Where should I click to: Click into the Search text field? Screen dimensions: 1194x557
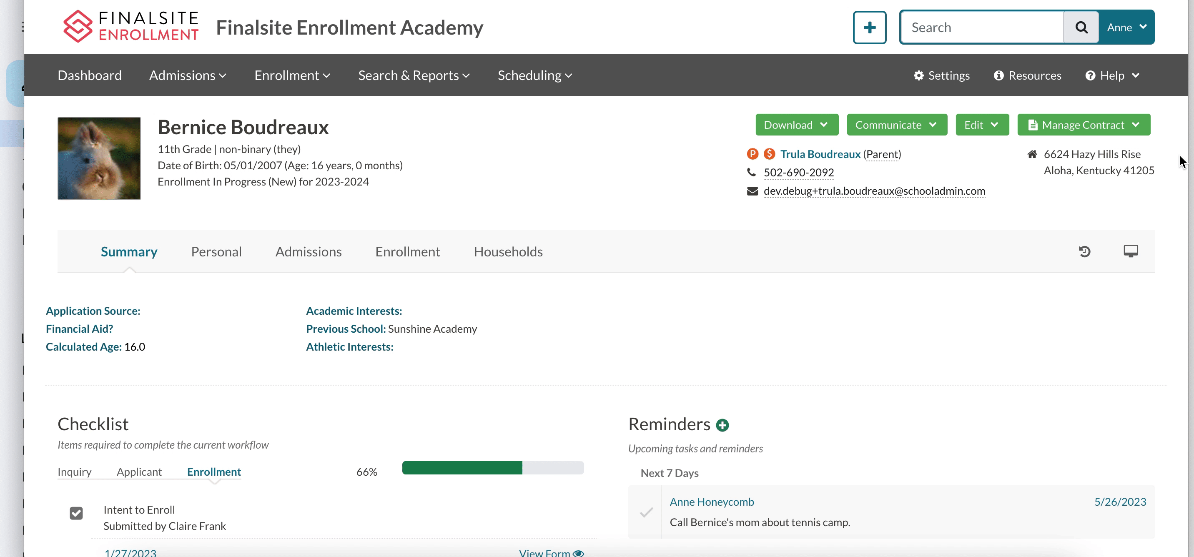pos(982,28)
